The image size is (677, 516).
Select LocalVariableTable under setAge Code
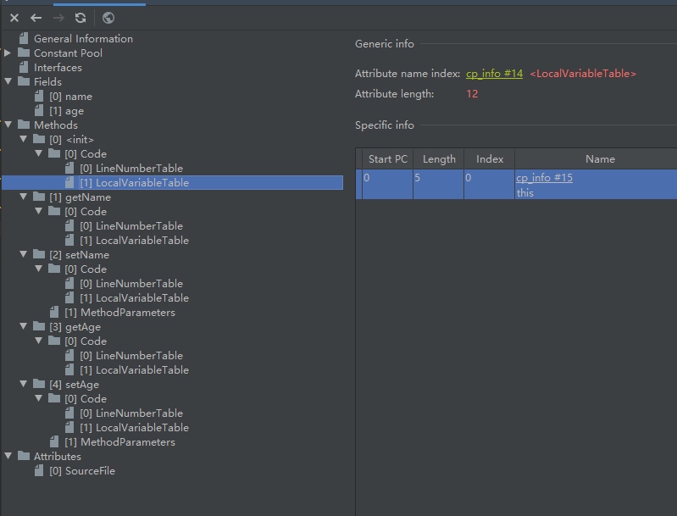134,428
